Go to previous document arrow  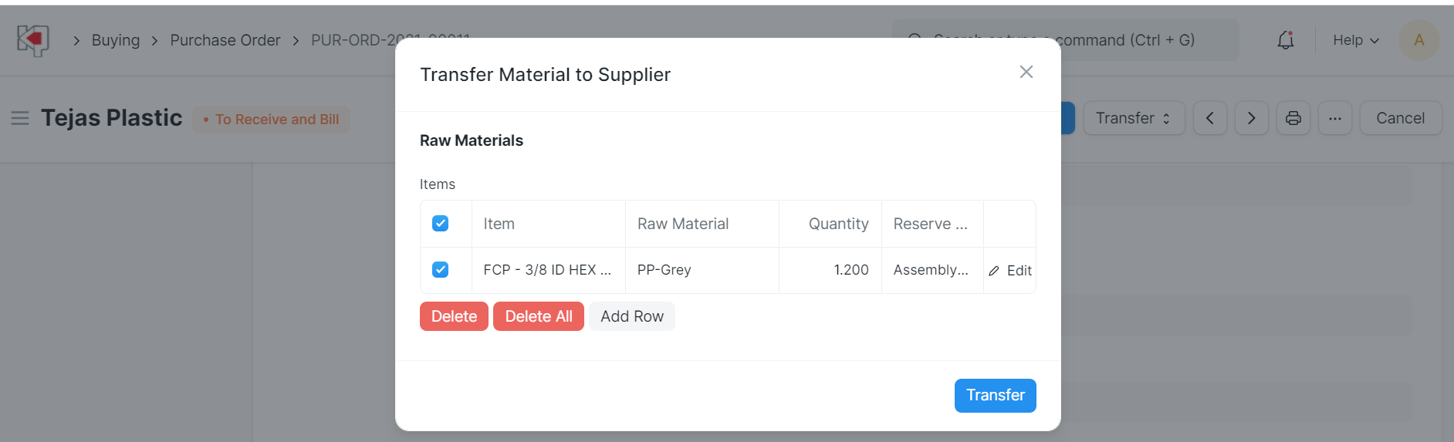[x=1209, y=118]
